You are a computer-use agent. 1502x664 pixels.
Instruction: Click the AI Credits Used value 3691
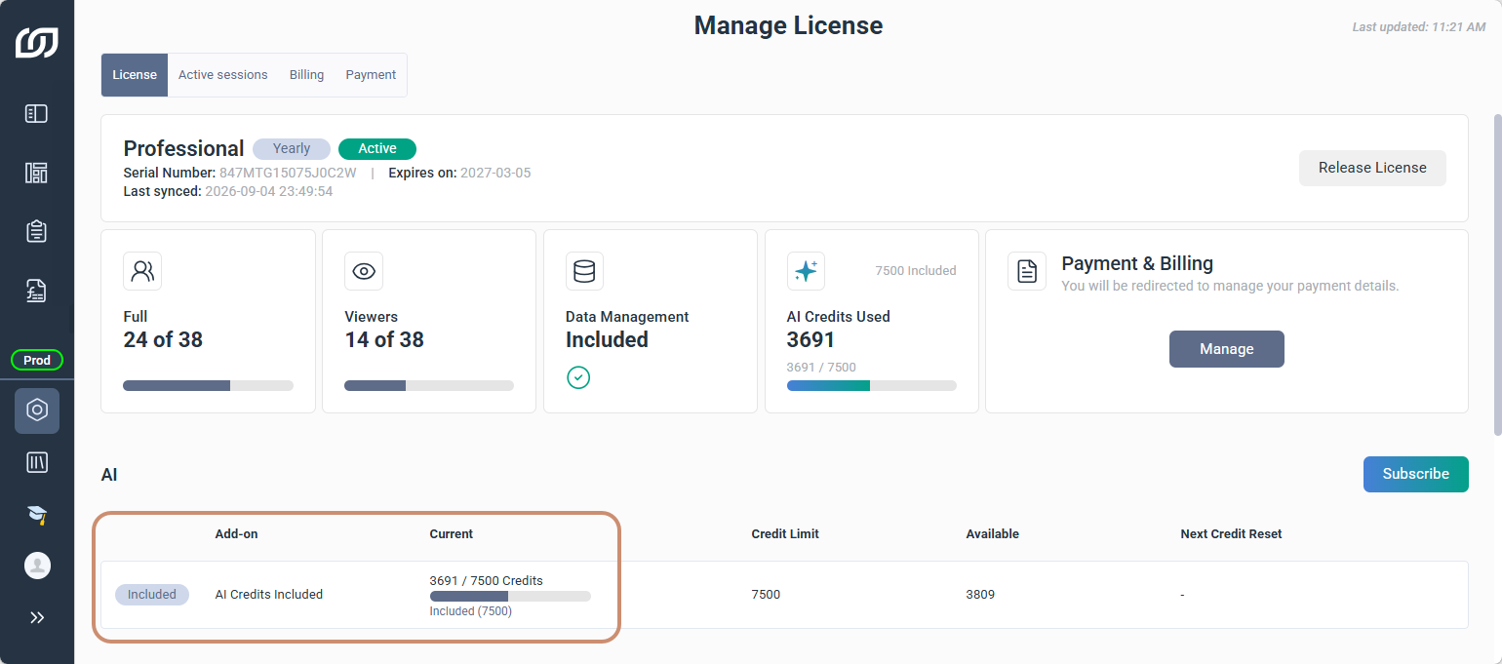[811, 340]
